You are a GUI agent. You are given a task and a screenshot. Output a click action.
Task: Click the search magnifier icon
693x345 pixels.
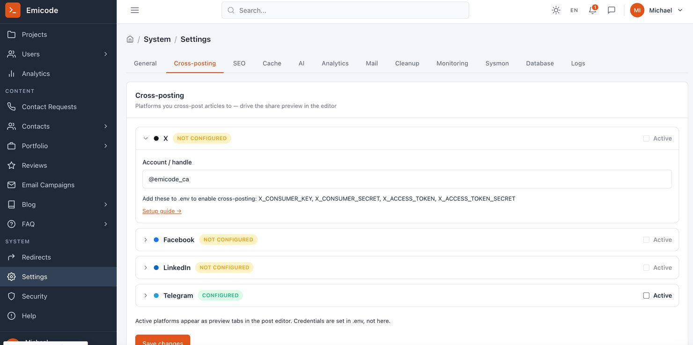tap(231, 10)
